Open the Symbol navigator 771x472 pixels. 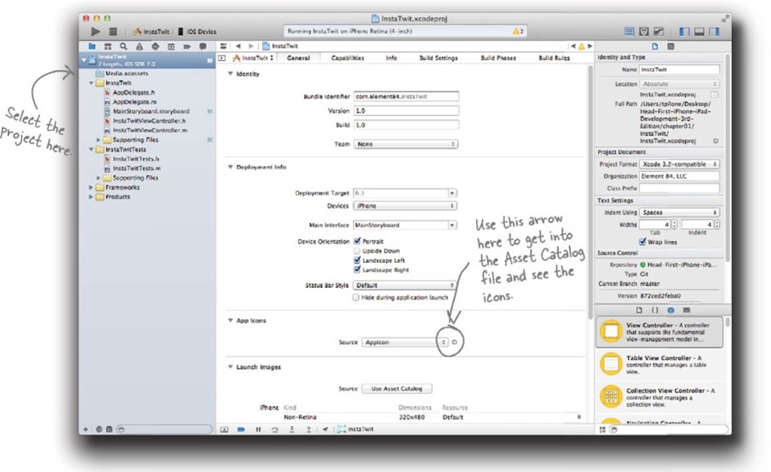click(x=108, y=46)
